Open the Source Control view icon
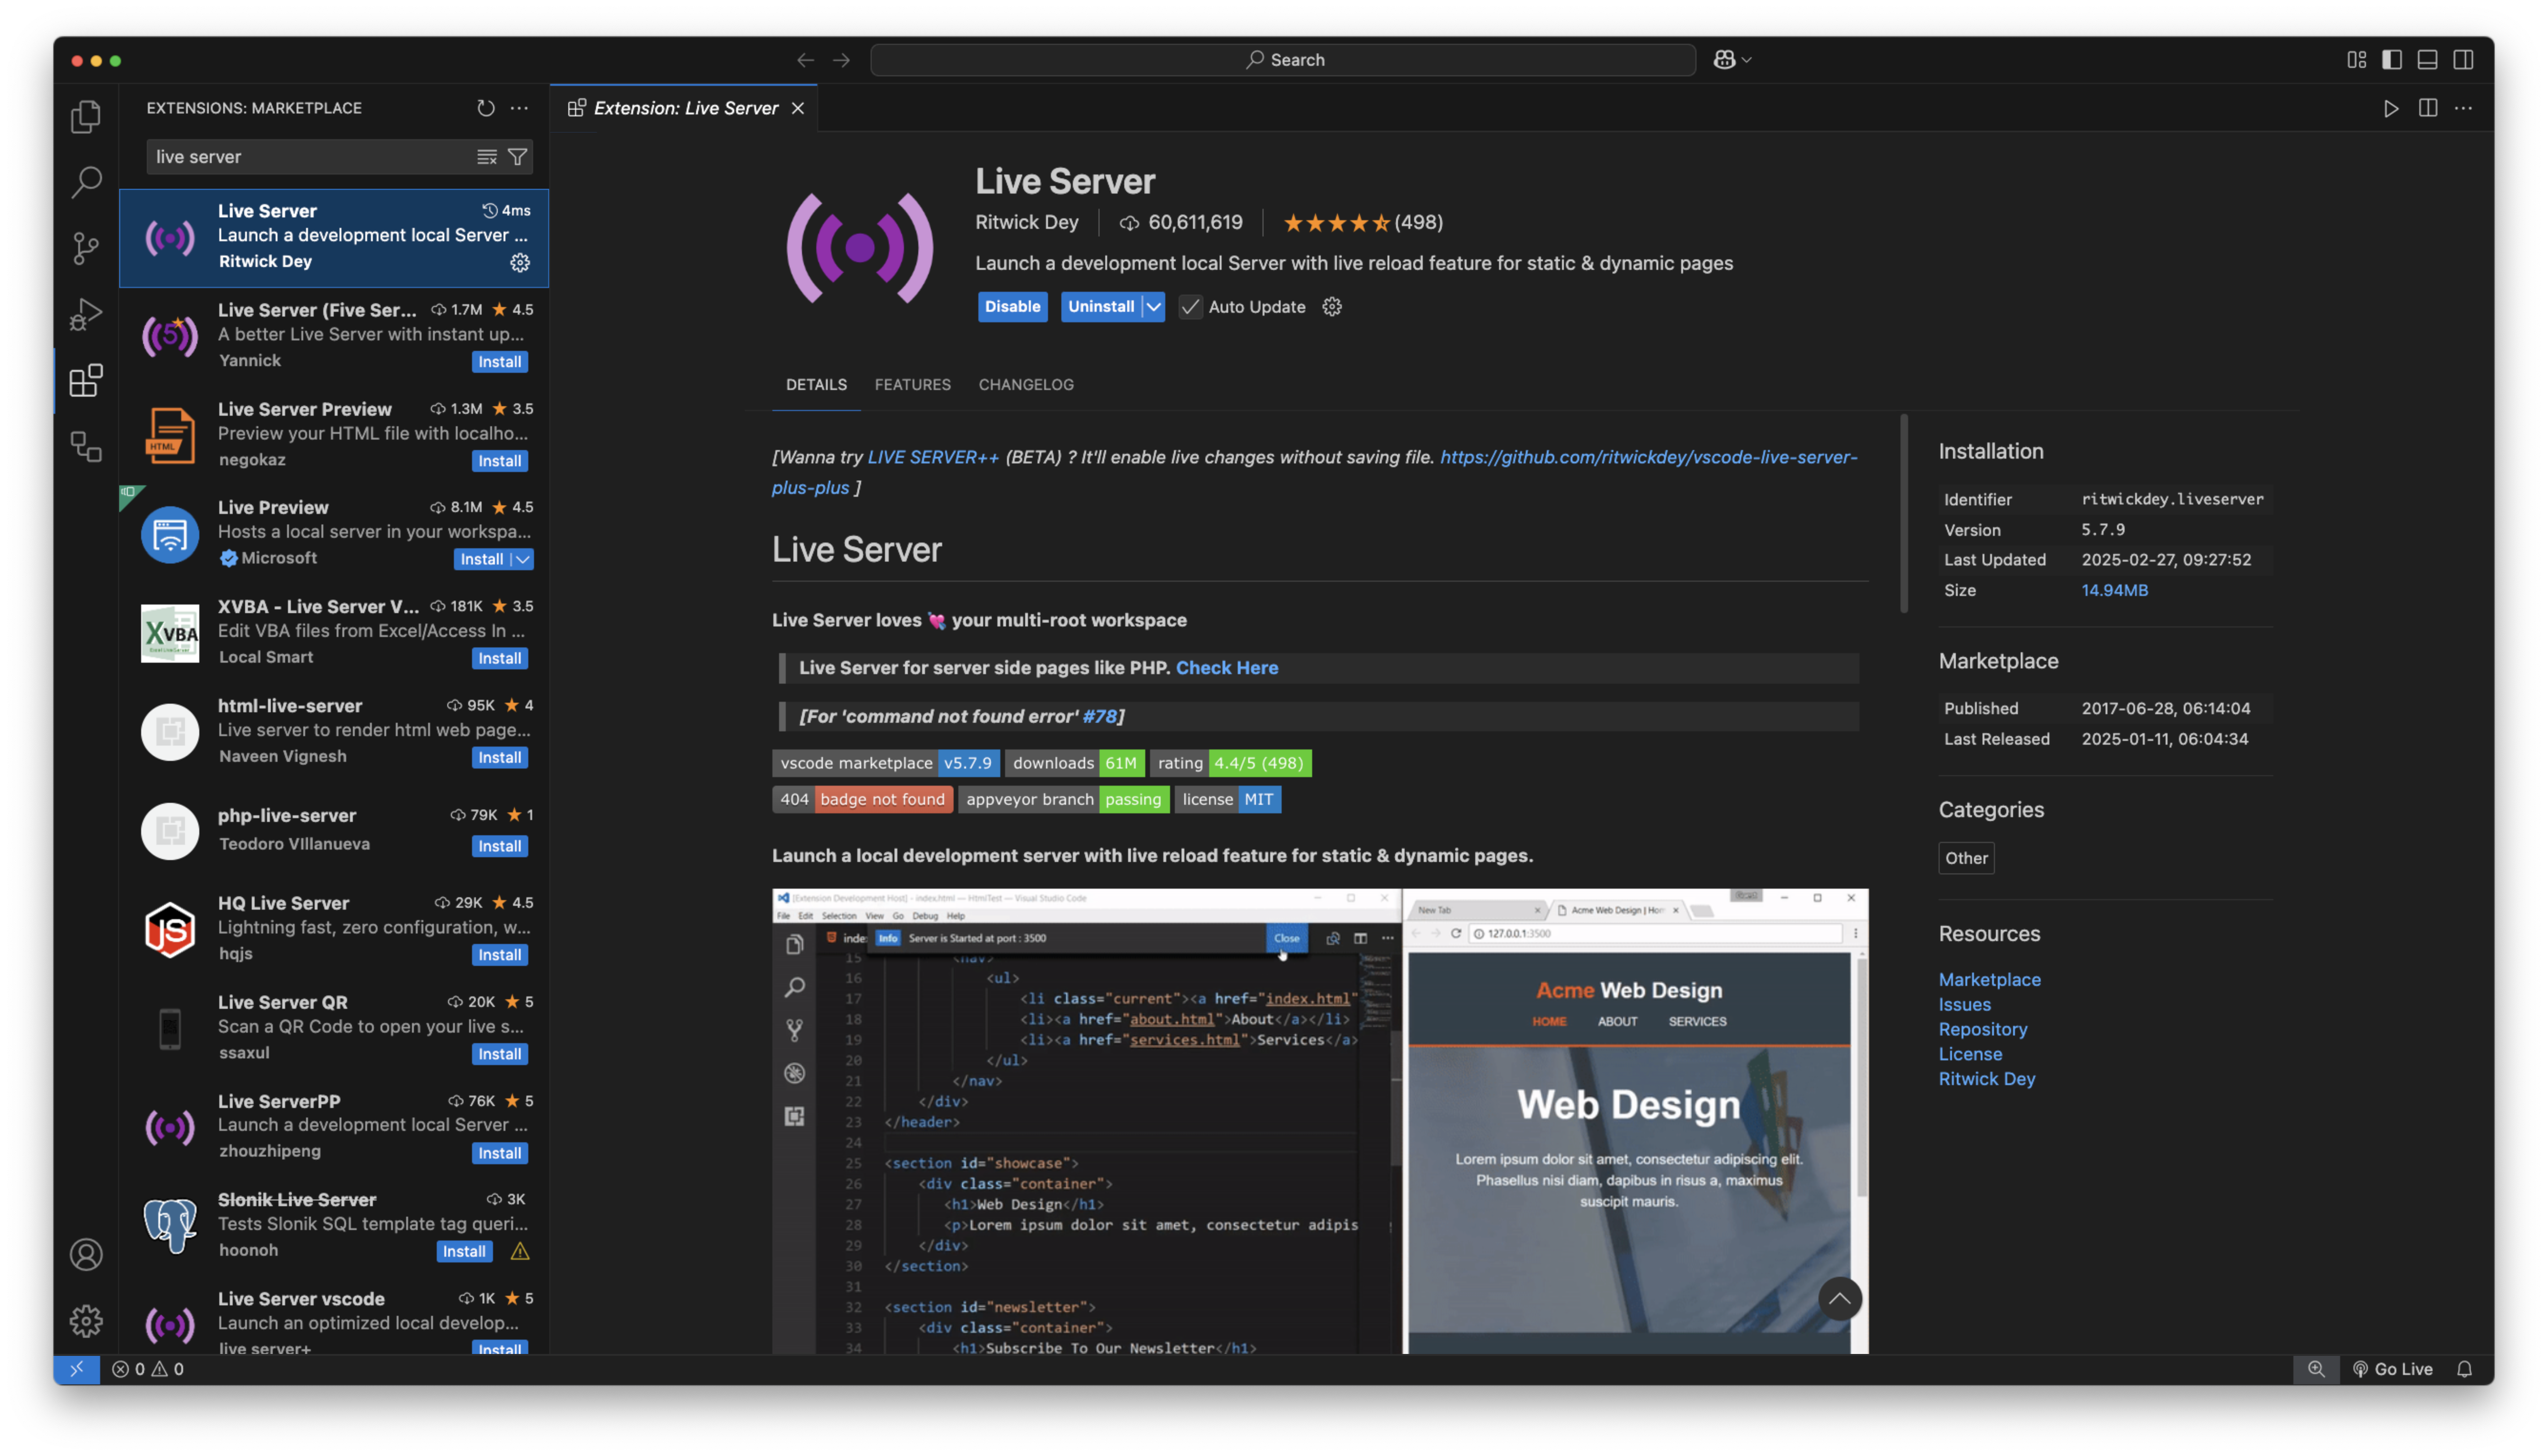Screen dimensions: 2548x1456 (86, 248)
